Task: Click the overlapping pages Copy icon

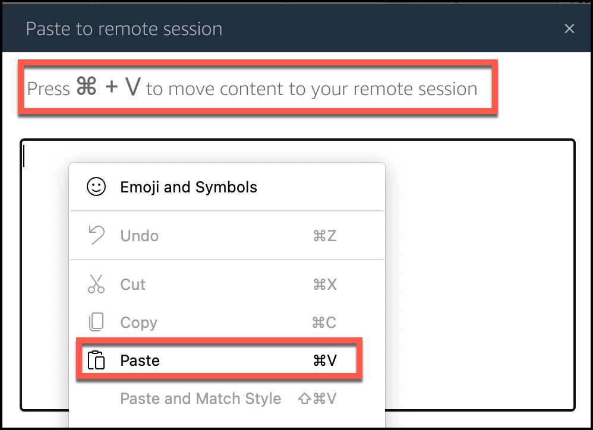Action: coord(96,322)
